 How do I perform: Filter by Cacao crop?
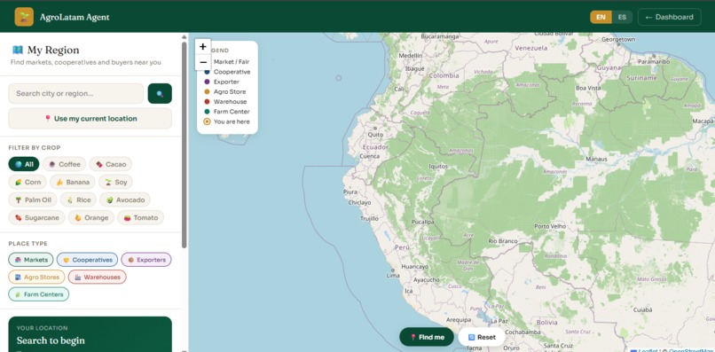pos(111,164)
